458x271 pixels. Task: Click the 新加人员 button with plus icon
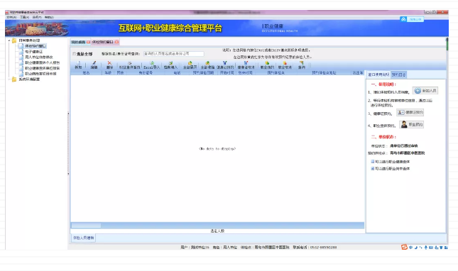click(x=425, y=91)
